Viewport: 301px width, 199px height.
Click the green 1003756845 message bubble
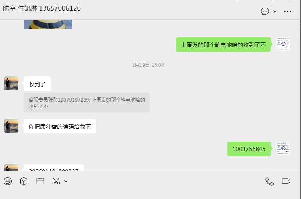point(249,149)
